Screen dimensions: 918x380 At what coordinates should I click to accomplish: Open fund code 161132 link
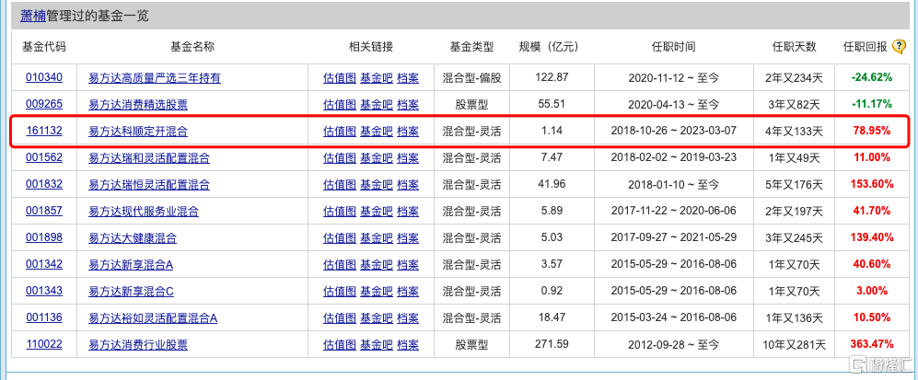[x=44, y=131]
